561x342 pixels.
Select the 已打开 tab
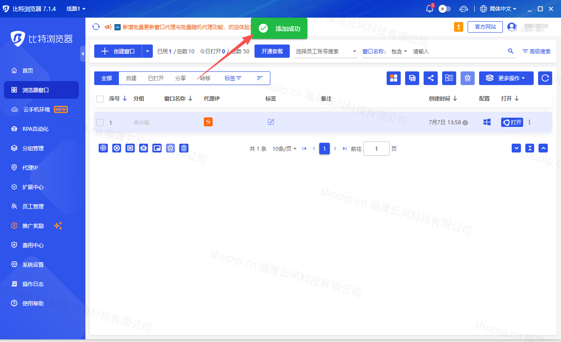pos(156,78)
